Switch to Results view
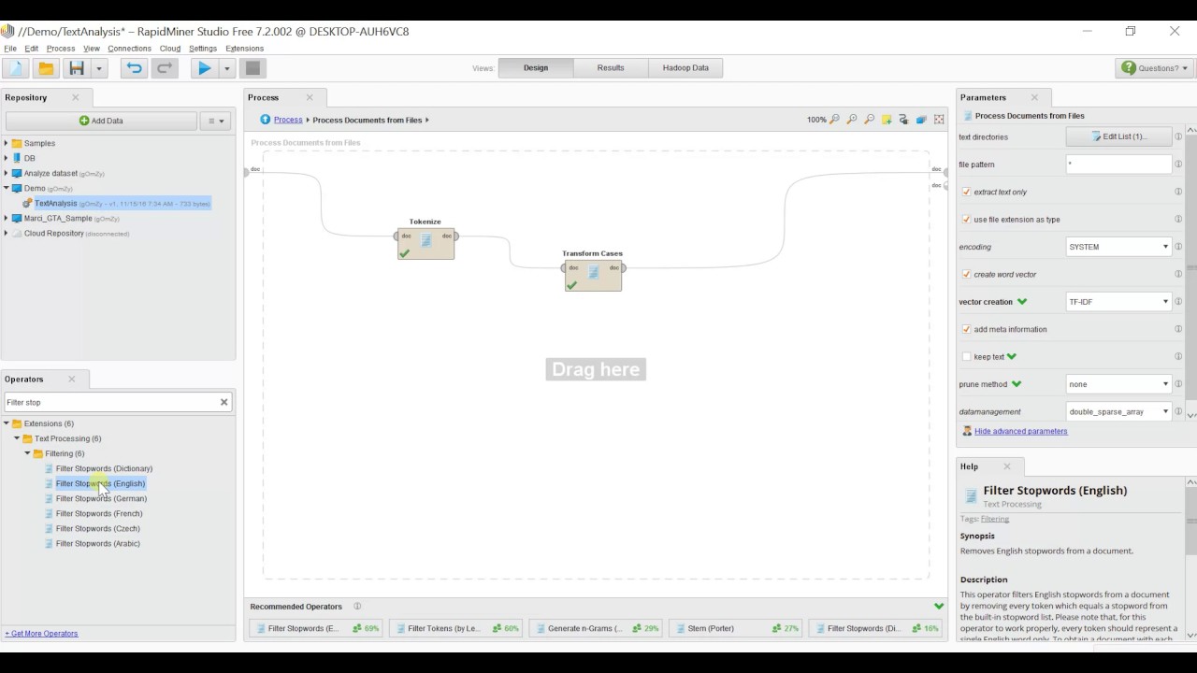 pos(611,67)
